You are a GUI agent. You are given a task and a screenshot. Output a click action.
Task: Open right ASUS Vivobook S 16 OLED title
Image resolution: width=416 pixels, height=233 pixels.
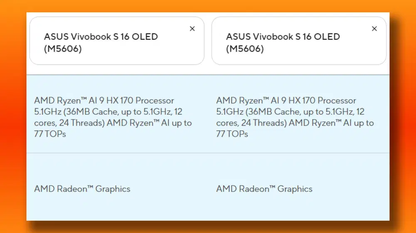(283, 36)
